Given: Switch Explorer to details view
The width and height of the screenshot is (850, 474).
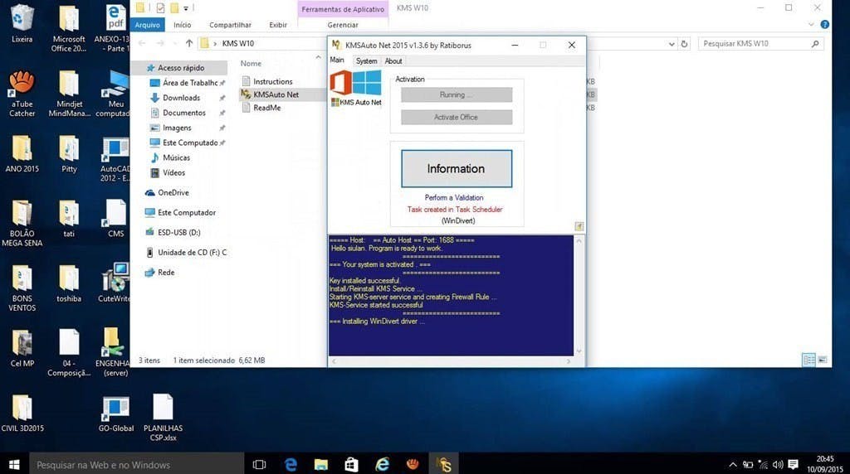Looking at the screenshot, I should click(x=808, y=360).
